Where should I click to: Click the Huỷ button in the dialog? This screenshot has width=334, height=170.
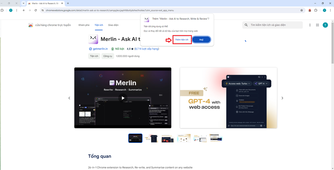coord(201,39)
